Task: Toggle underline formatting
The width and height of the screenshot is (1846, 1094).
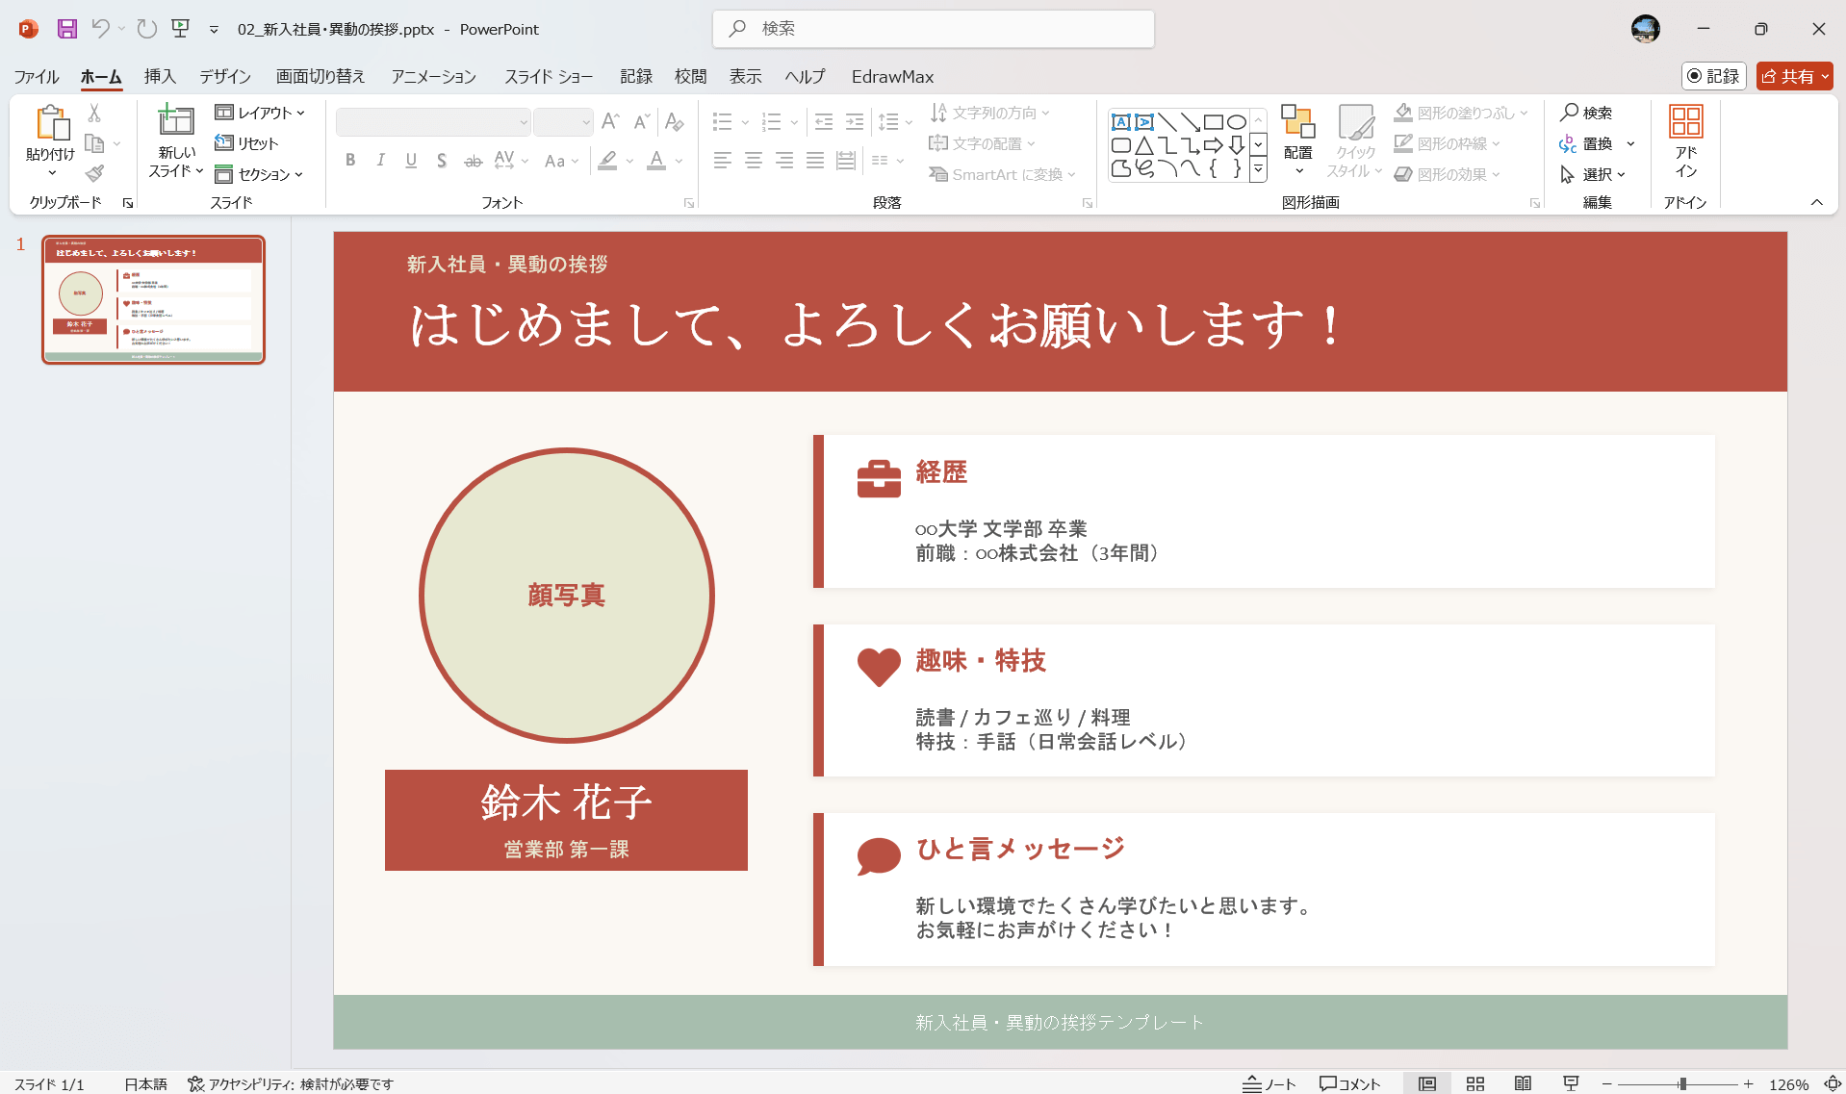Action: 411,160
